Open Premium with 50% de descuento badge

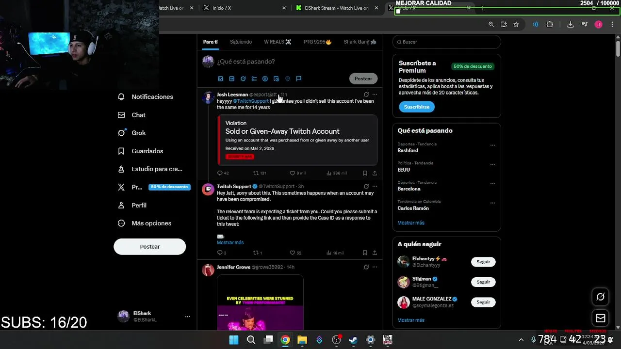[x=154, y=187]
